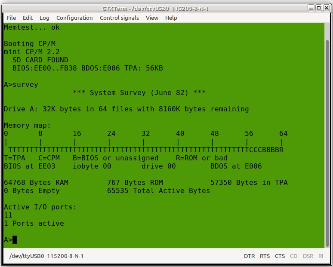Click the GTKTerm title bar text
The width and height of the screenshot is (333, 267).
click(155, 9)
